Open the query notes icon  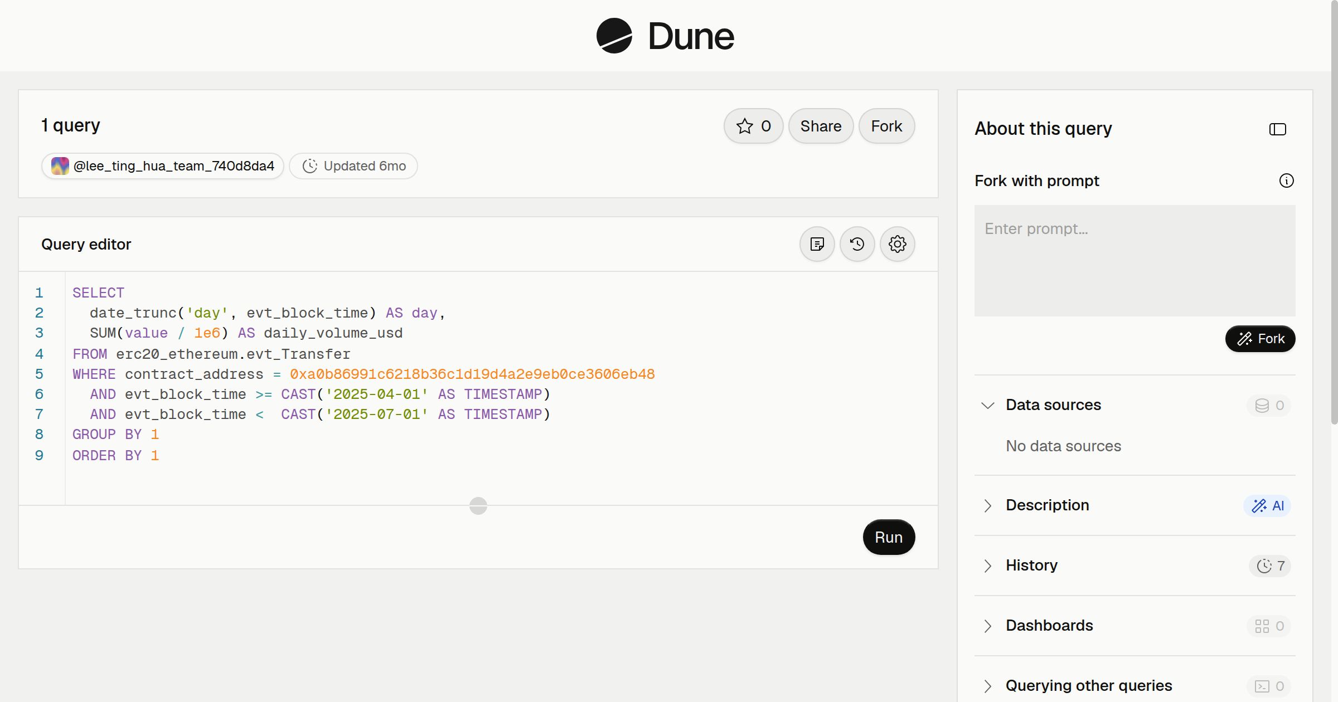click(817, 244)
